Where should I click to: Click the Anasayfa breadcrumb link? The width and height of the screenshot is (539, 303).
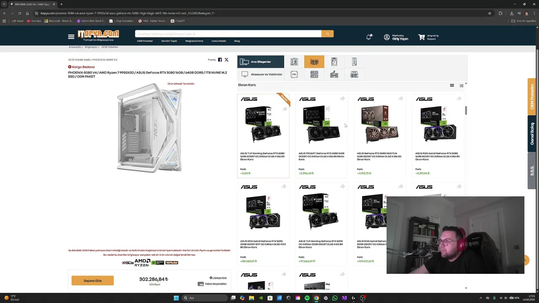click(x=75, y=47)
